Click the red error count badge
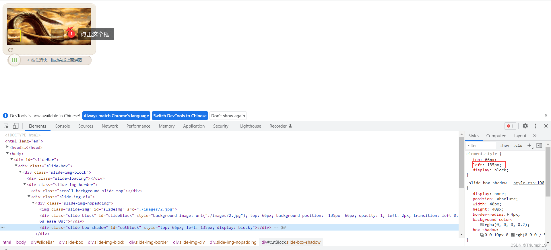 pyautogui.click(x=510, y=126)
